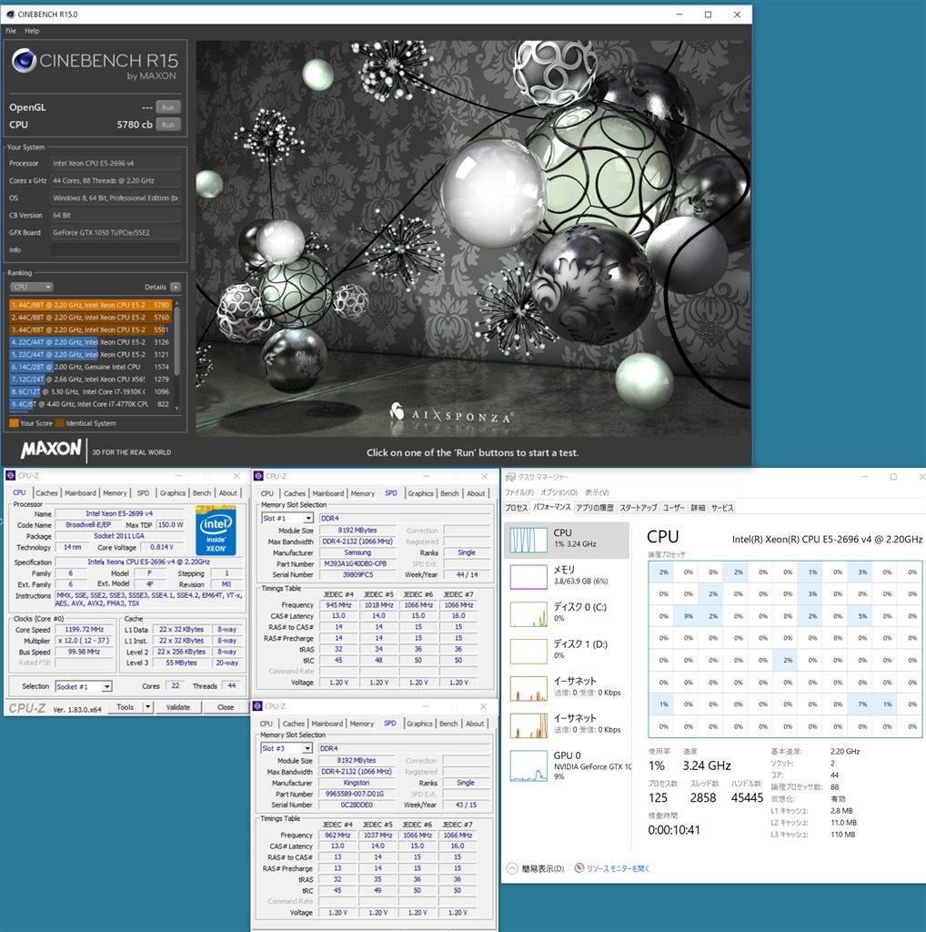Image resolution: width=926 pixels, height=932 pixels.
Task: Click the ranking list scrollbar down arrow
Action: (x=177, y=409)
